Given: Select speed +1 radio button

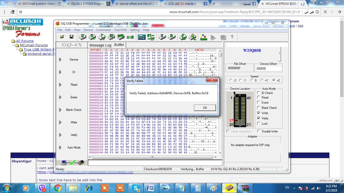Looking at the screenshot, I should tap(262, 80).
